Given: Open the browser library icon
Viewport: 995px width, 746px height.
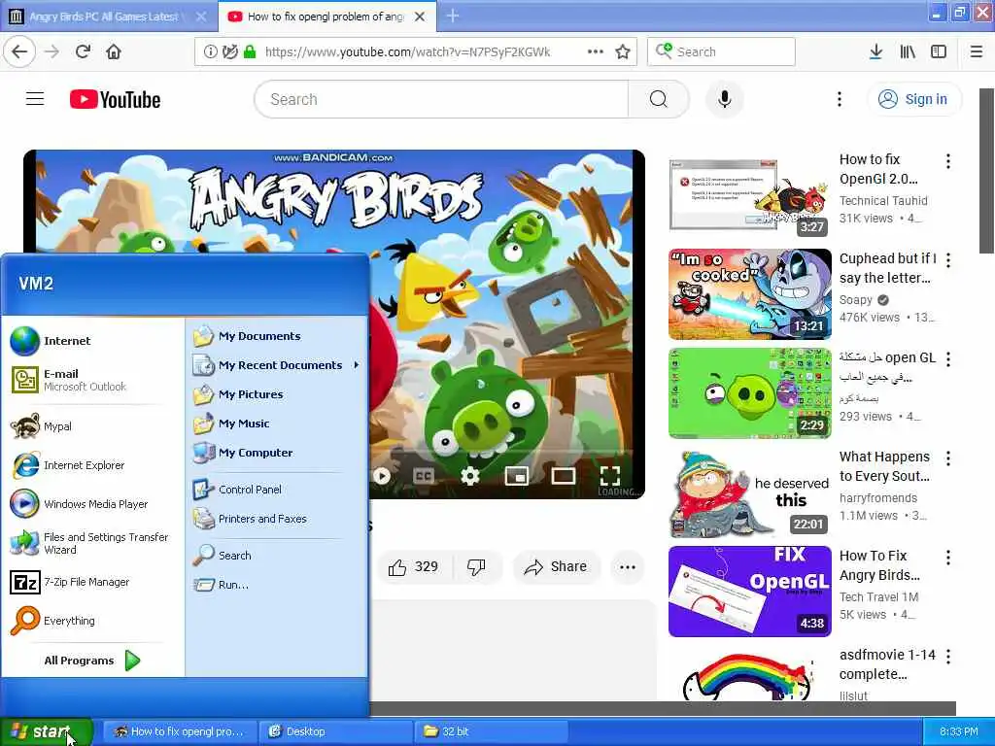Looking at the screenshot, I should click(908, 52).
